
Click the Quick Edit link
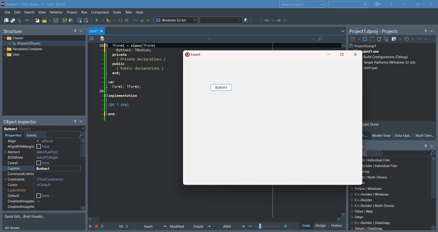click(x=13, y=216)
